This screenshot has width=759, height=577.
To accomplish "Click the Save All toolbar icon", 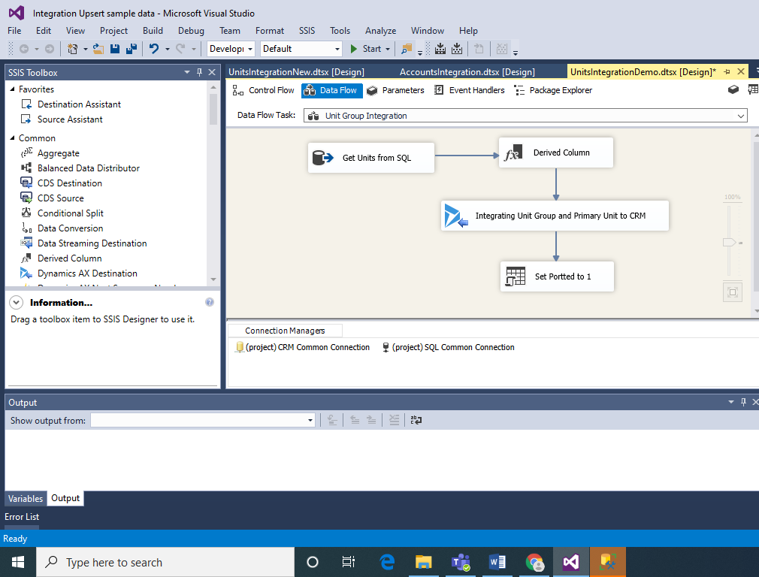I will (132, 48).
